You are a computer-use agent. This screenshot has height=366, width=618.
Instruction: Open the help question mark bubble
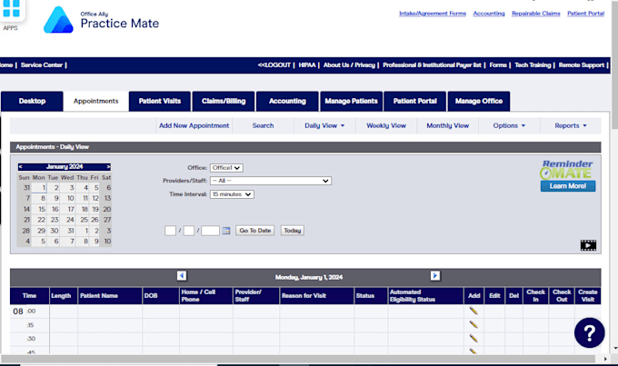(589, 333)
